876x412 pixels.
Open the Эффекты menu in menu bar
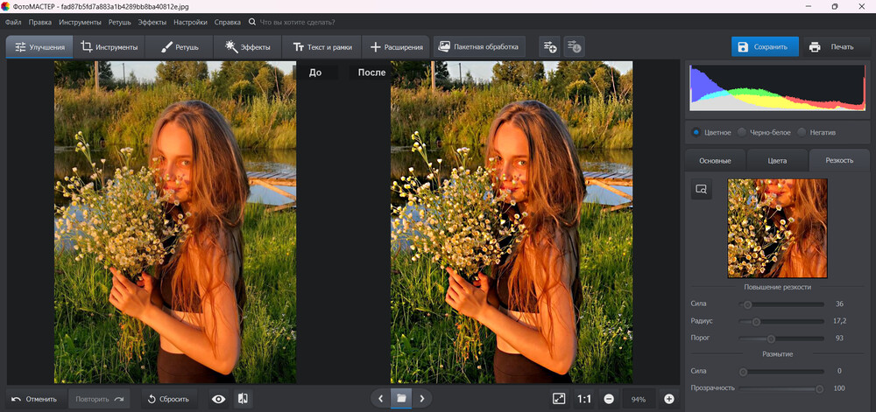152,21
